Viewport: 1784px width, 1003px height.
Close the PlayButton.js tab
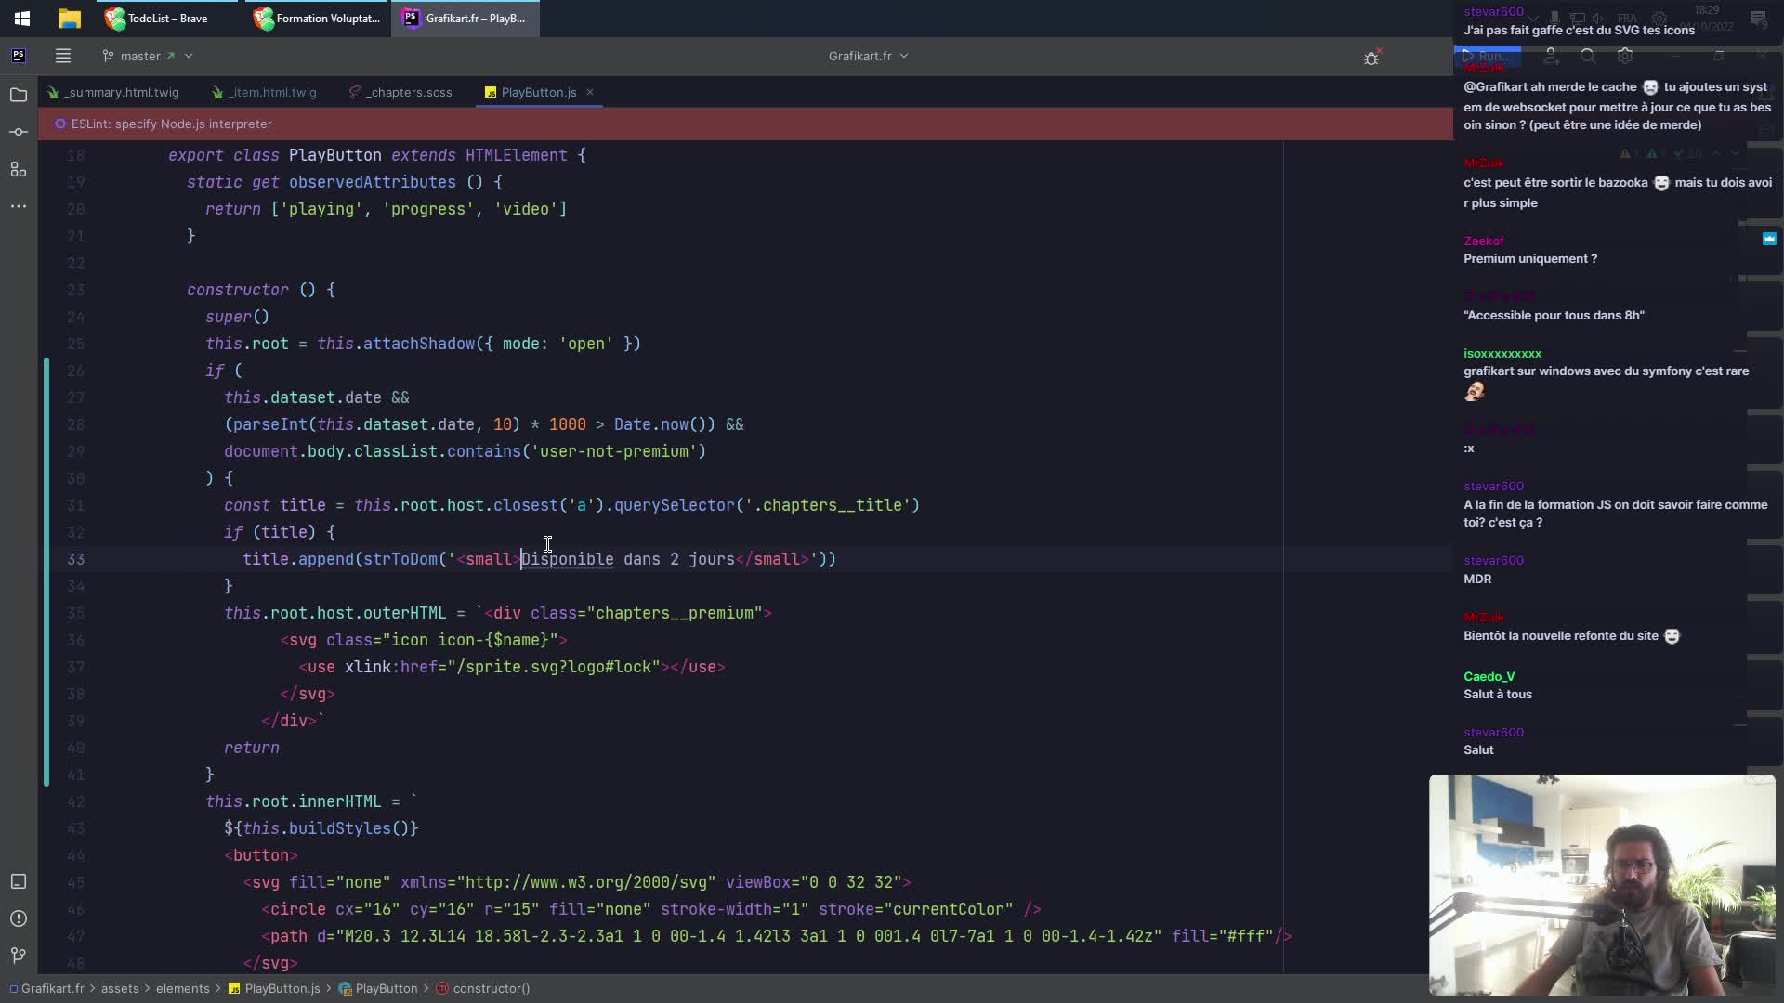pyautogui.click(x=590, y=92)
